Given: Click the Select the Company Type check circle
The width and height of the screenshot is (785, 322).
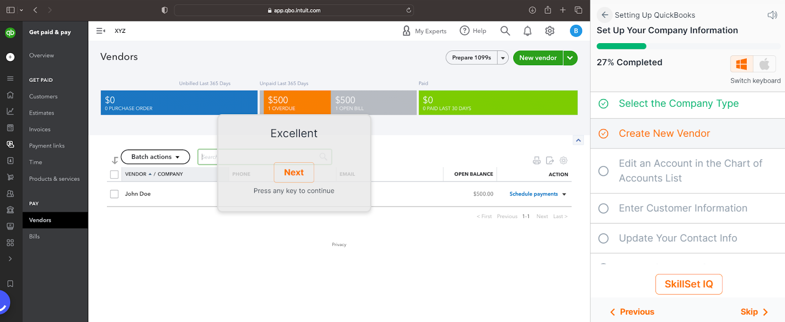Looking at the screenshot, I should tap(603, 103).
